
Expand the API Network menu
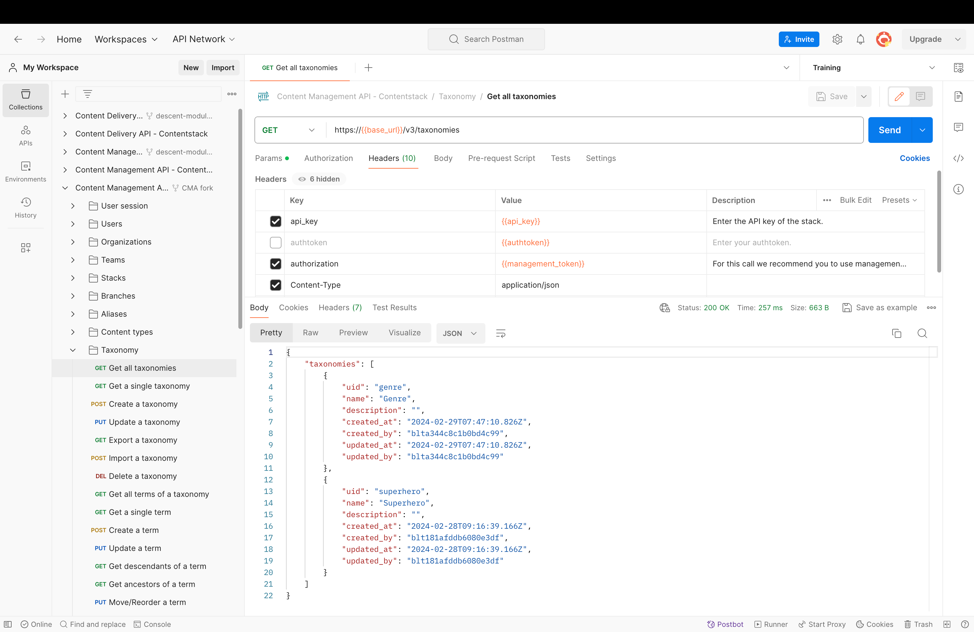point(204,39)
